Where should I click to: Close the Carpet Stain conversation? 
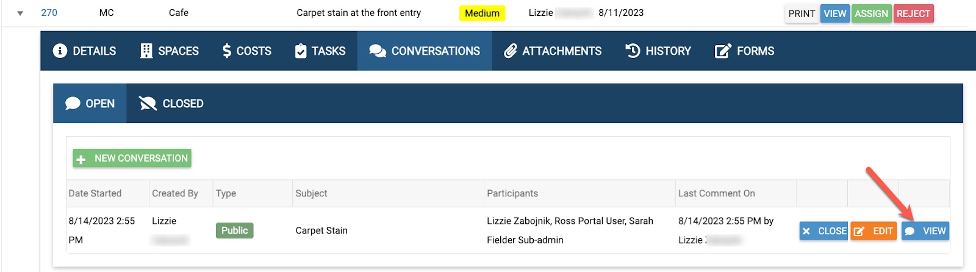pos(823,231)
